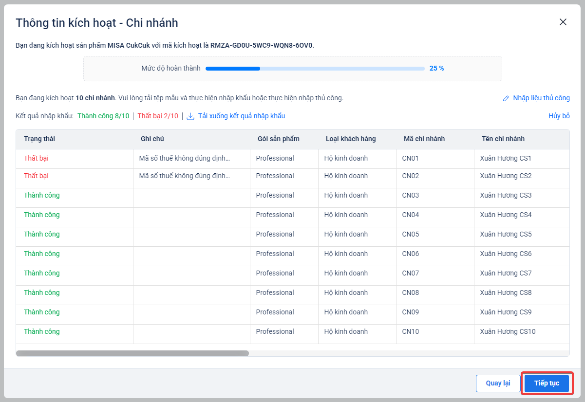
Task: Click Xuân Hương CS3 branch name
Action: tap(506, 195)
